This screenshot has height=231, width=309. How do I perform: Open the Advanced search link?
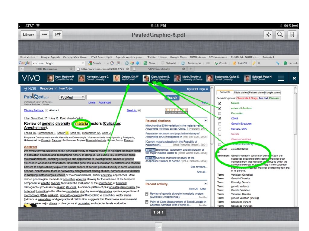coord(105,103)
